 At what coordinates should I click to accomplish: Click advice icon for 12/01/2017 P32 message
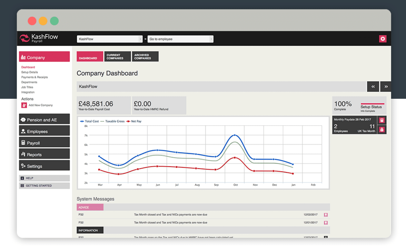click(326, 223)
